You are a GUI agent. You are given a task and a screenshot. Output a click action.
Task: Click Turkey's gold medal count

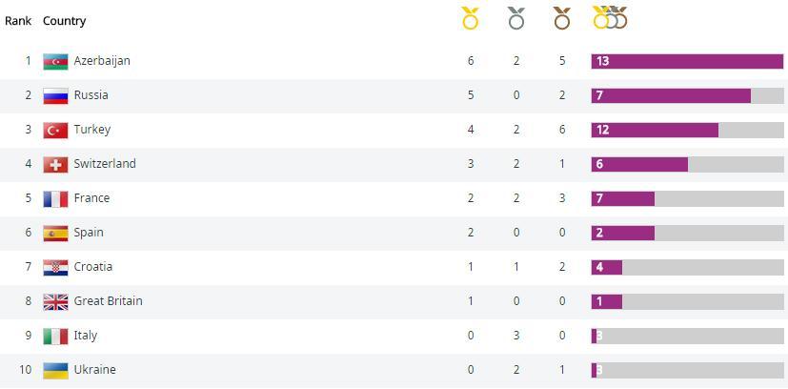pyautogui.click(x=471, y=130)
